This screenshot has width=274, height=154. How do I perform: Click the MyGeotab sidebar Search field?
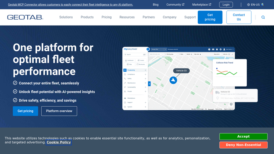pos(135,55)
